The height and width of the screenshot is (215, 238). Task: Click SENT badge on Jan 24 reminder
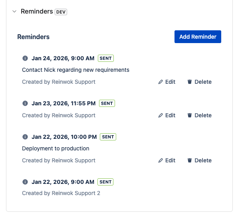(106, 58)
